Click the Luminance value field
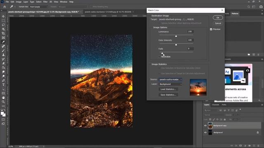This screenshot has height=148, width=264. [191, 32]
